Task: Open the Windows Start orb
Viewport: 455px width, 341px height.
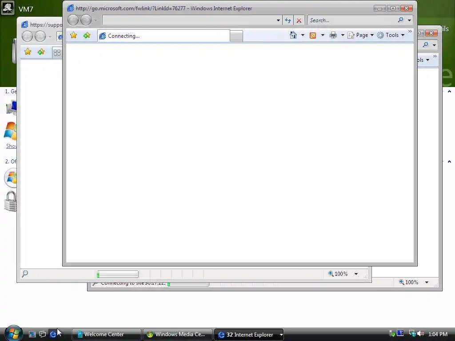Action: click(13, 333)
